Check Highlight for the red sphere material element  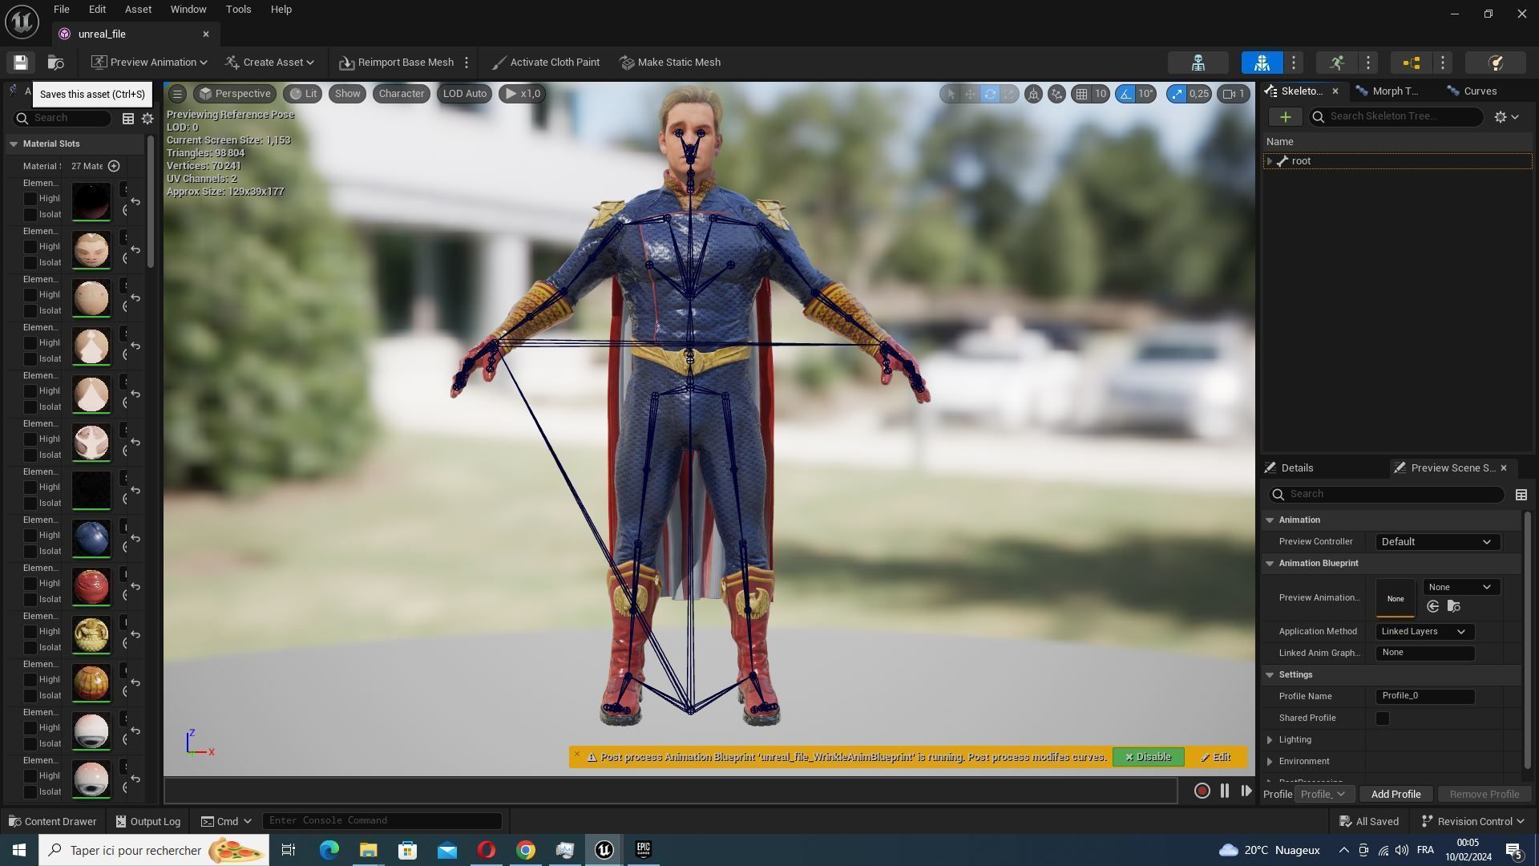(30, 584)
